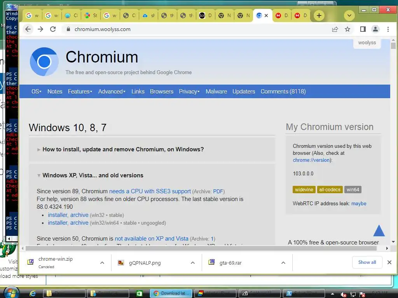The width and height of the screenshot is (398, 298).
Task: Open the Links menu item
Action: pyautogui.click(x=138, y=92)
